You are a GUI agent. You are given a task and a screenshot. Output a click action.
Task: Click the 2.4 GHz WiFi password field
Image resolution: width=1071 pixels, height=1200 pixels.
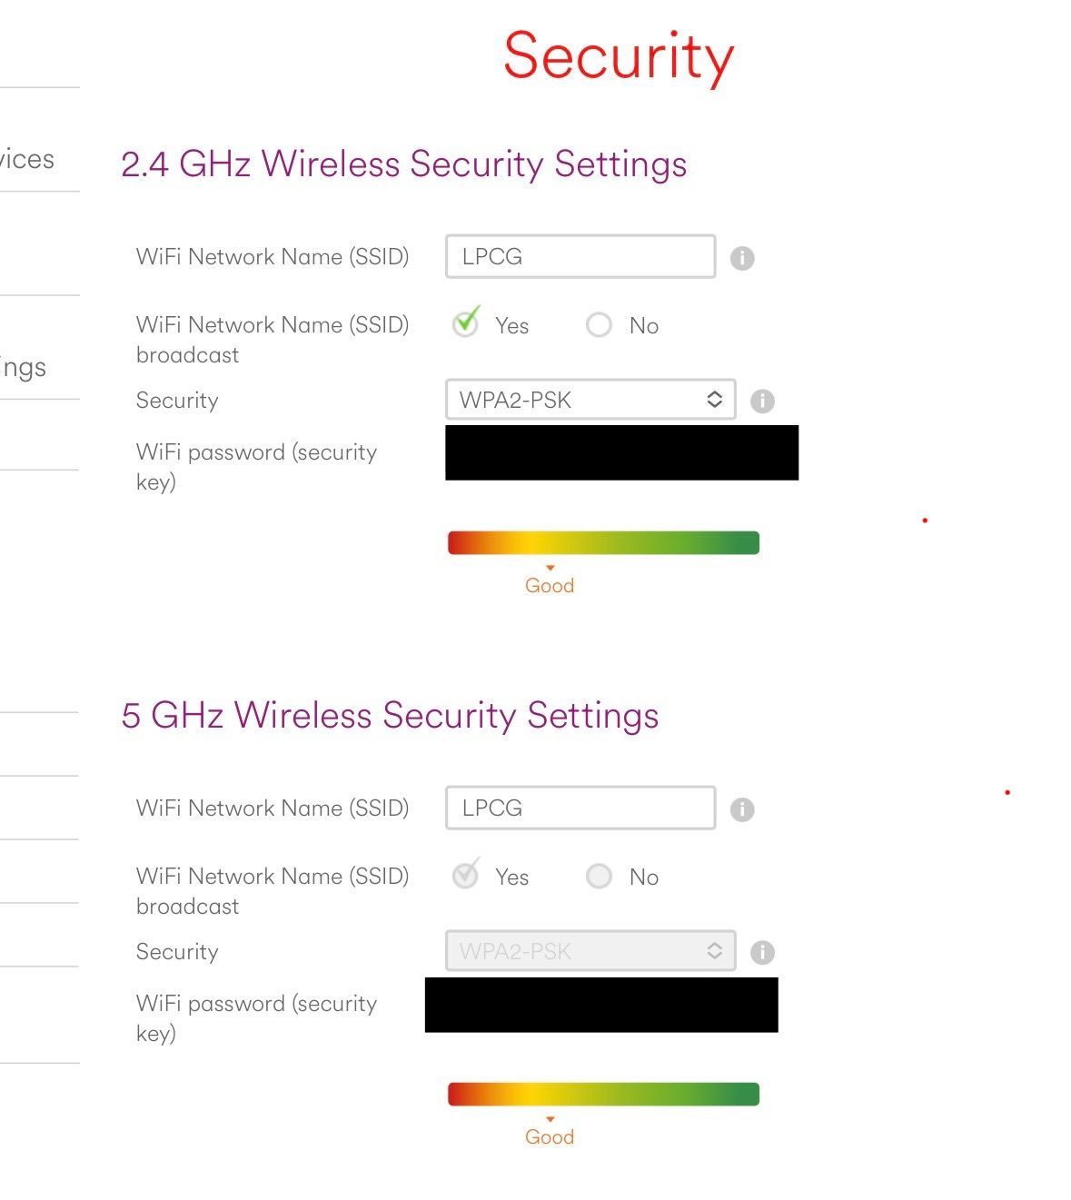[621, 452]
